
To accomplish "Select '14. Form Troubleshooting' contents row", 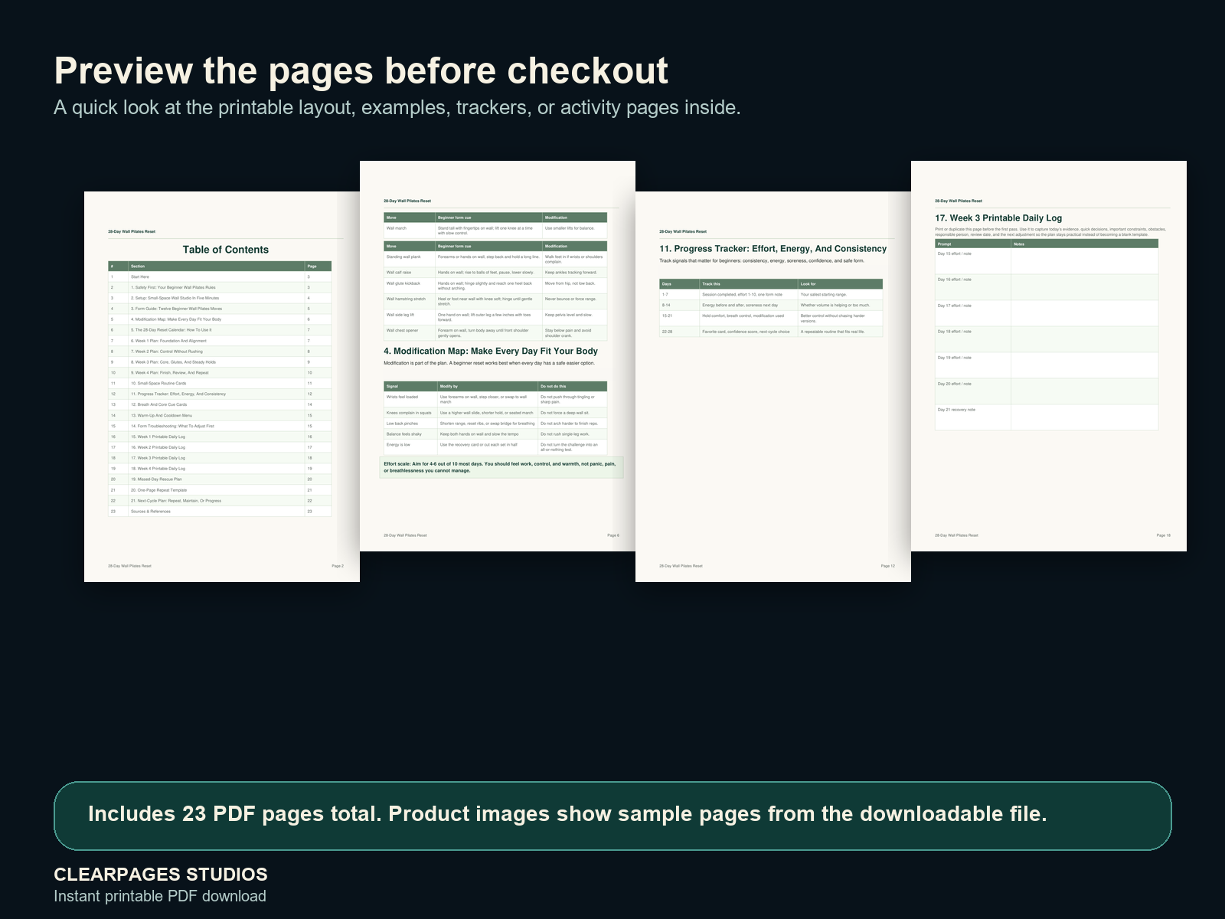I will (x=220, y=426).
